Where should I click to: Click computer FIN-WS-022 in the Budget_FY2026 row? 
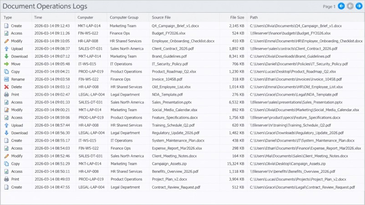click(x=88, y=34)
